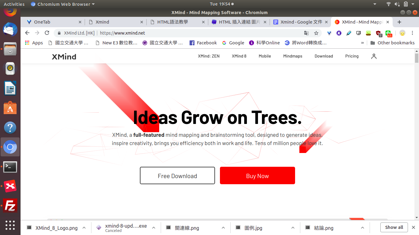Show hidden bookmarks with the chevron
This screenshot has width=419, height=235.
[363, 43]
